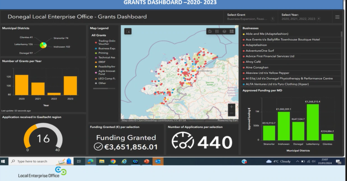Open the basemap gallery grid icon
This screenshot has width=347, height=181.
coord(232,31)
